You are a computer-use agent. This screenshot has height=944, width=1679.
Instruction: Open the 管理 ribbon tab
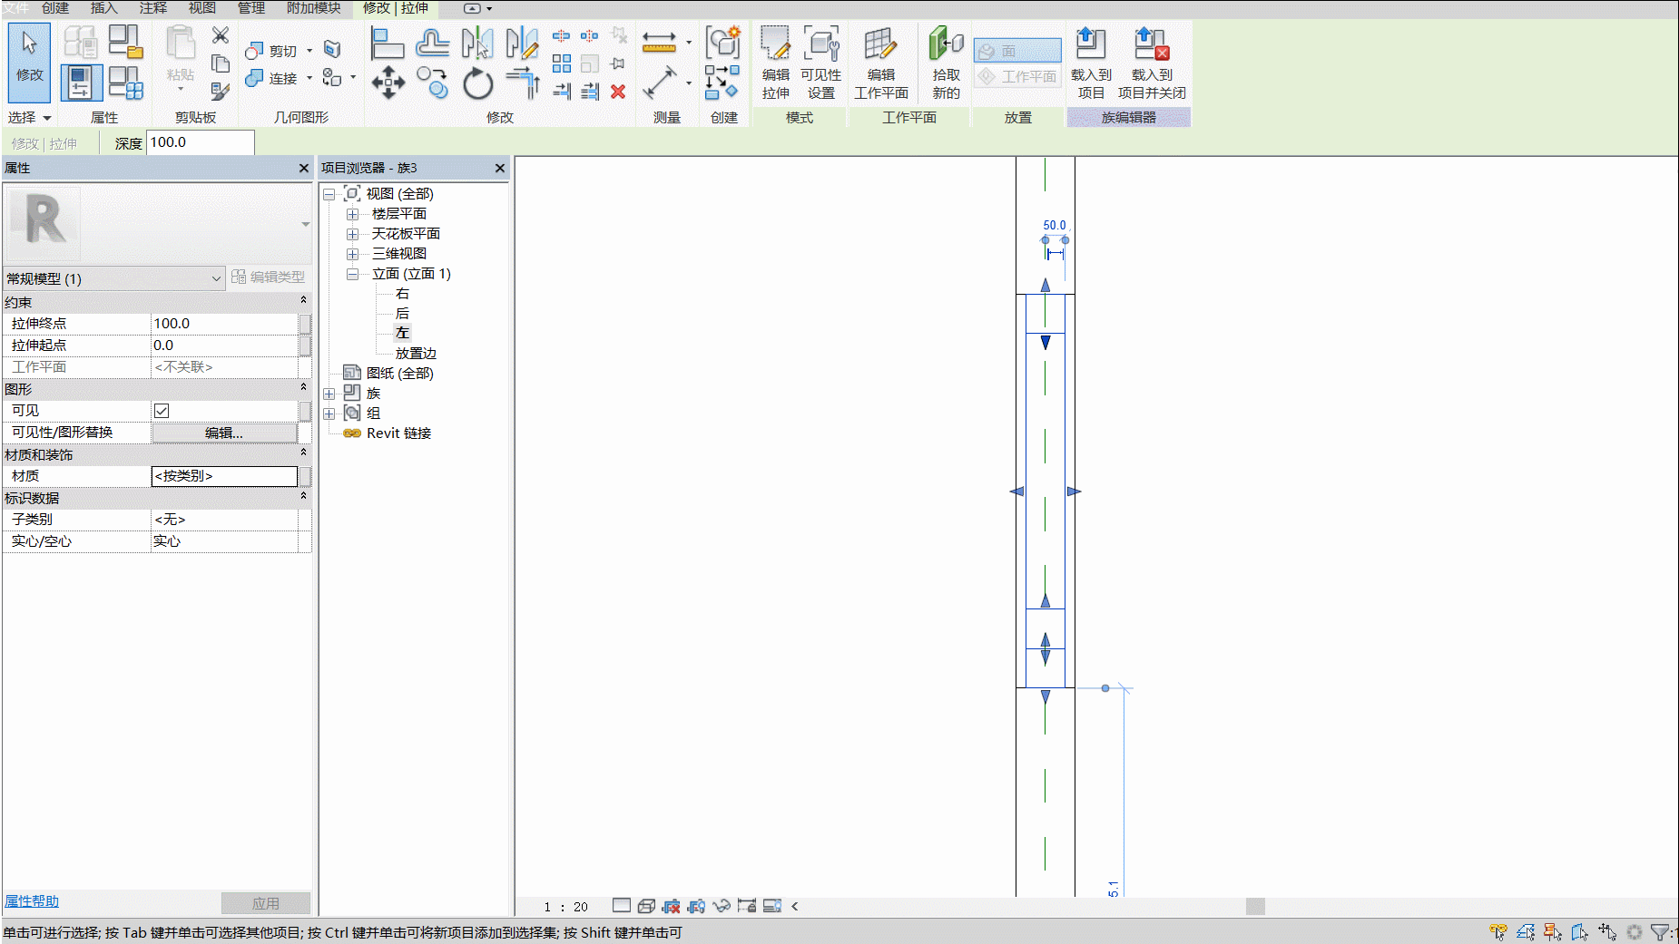click(x=250, y=8)
